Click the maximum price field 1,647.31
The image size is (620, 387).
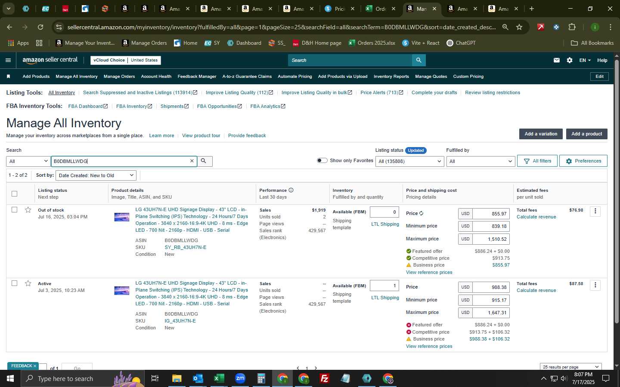coord(491,313)
